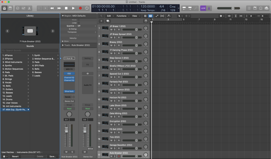
Task: Toggle the purple Count-in 1234 button
Action: point(203,8)
